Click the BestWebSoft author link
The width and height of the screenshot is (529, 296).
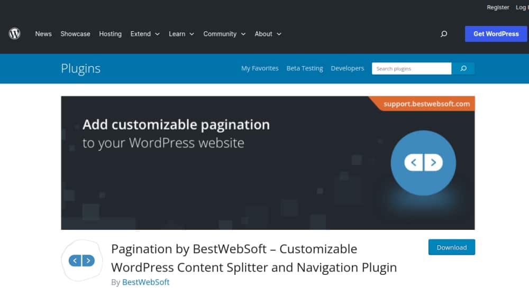[x=146, y=282]
